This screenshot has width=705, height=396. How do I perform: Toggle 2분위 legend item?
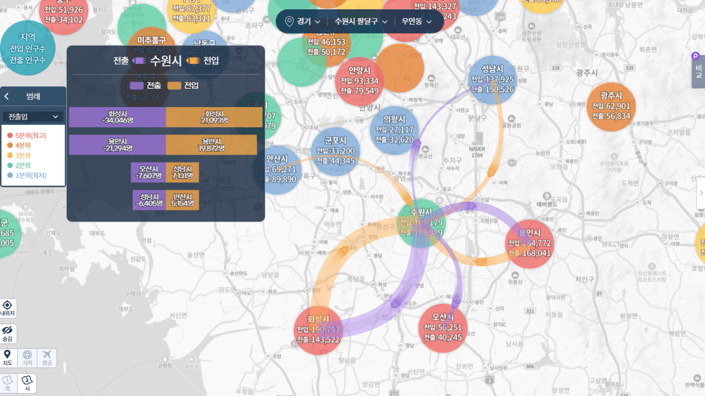click(x=19, y=165)
